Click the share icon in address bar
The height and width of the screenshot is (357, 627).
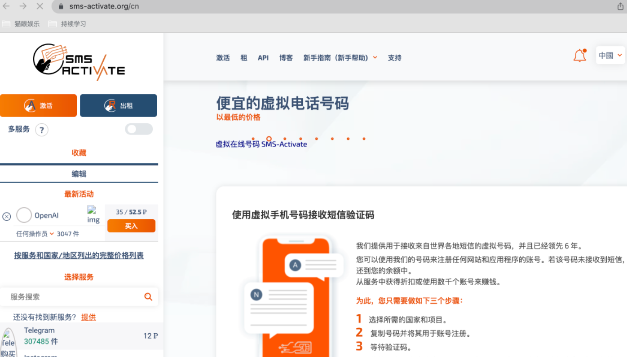pos(621,6)
